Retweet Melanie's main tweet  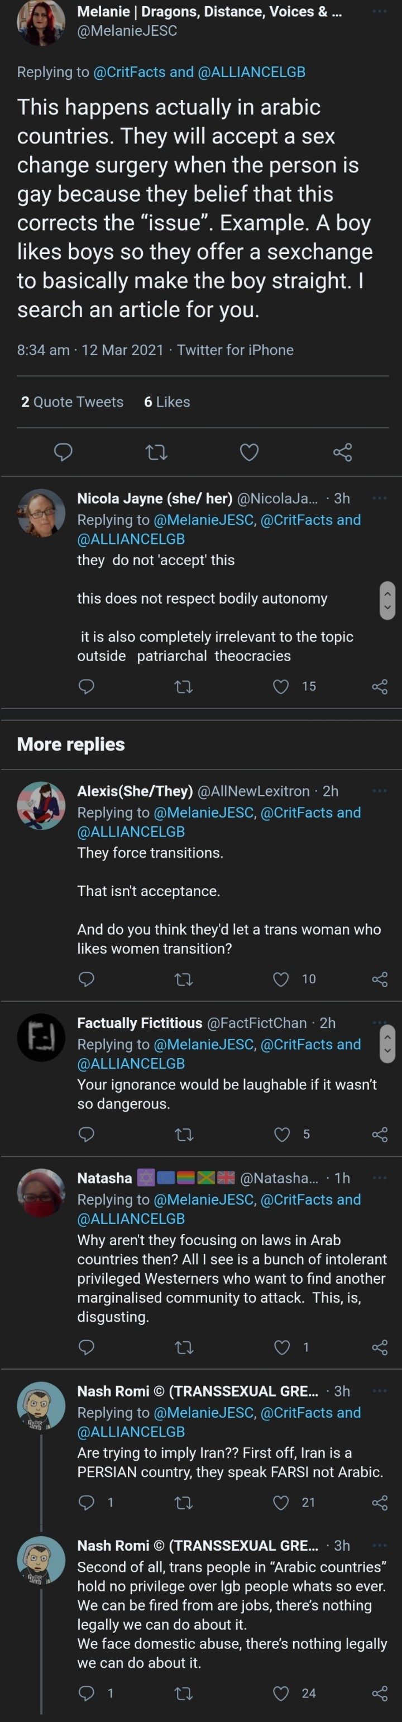pos(156,453)
